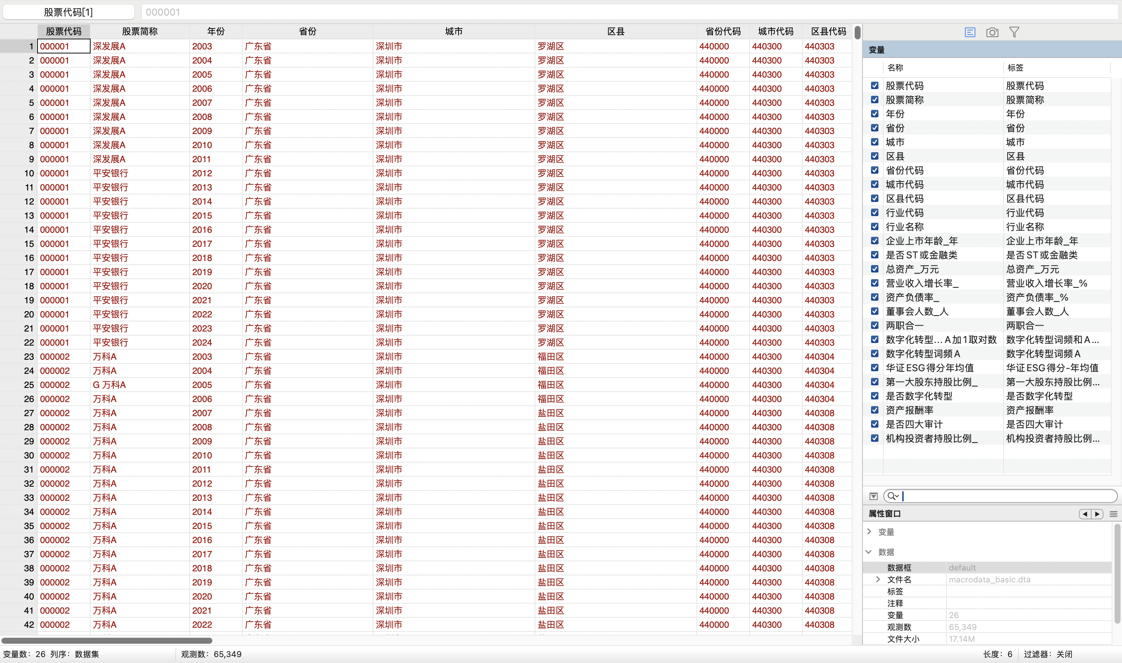This screenshot has width=1122, height=663.
Task: Go to previous variable in properties
Action: pyautogui.click(x=1085, y=514)
